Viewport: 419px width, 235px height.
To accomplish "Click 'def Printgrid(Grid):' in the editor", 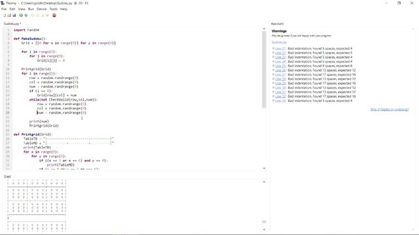I will tap(33, 134).
